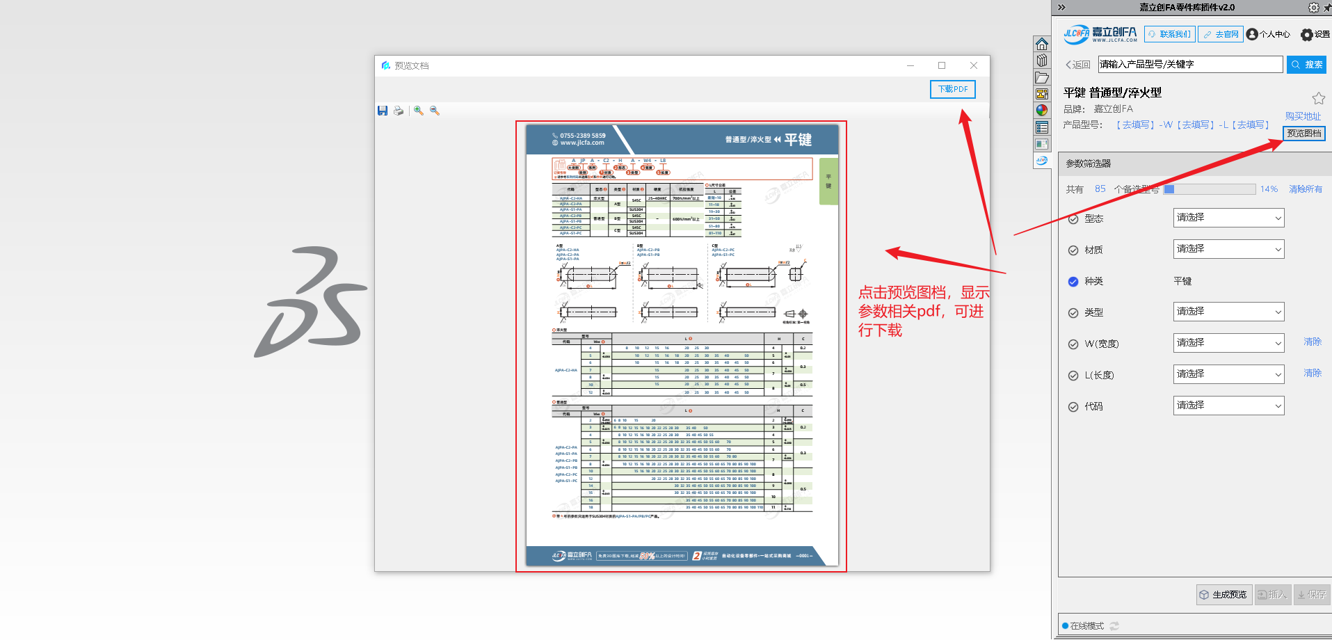This screenshot has height=640, width=1332.
Task: Open the 代码 dropdown list
Action: 1228,406
